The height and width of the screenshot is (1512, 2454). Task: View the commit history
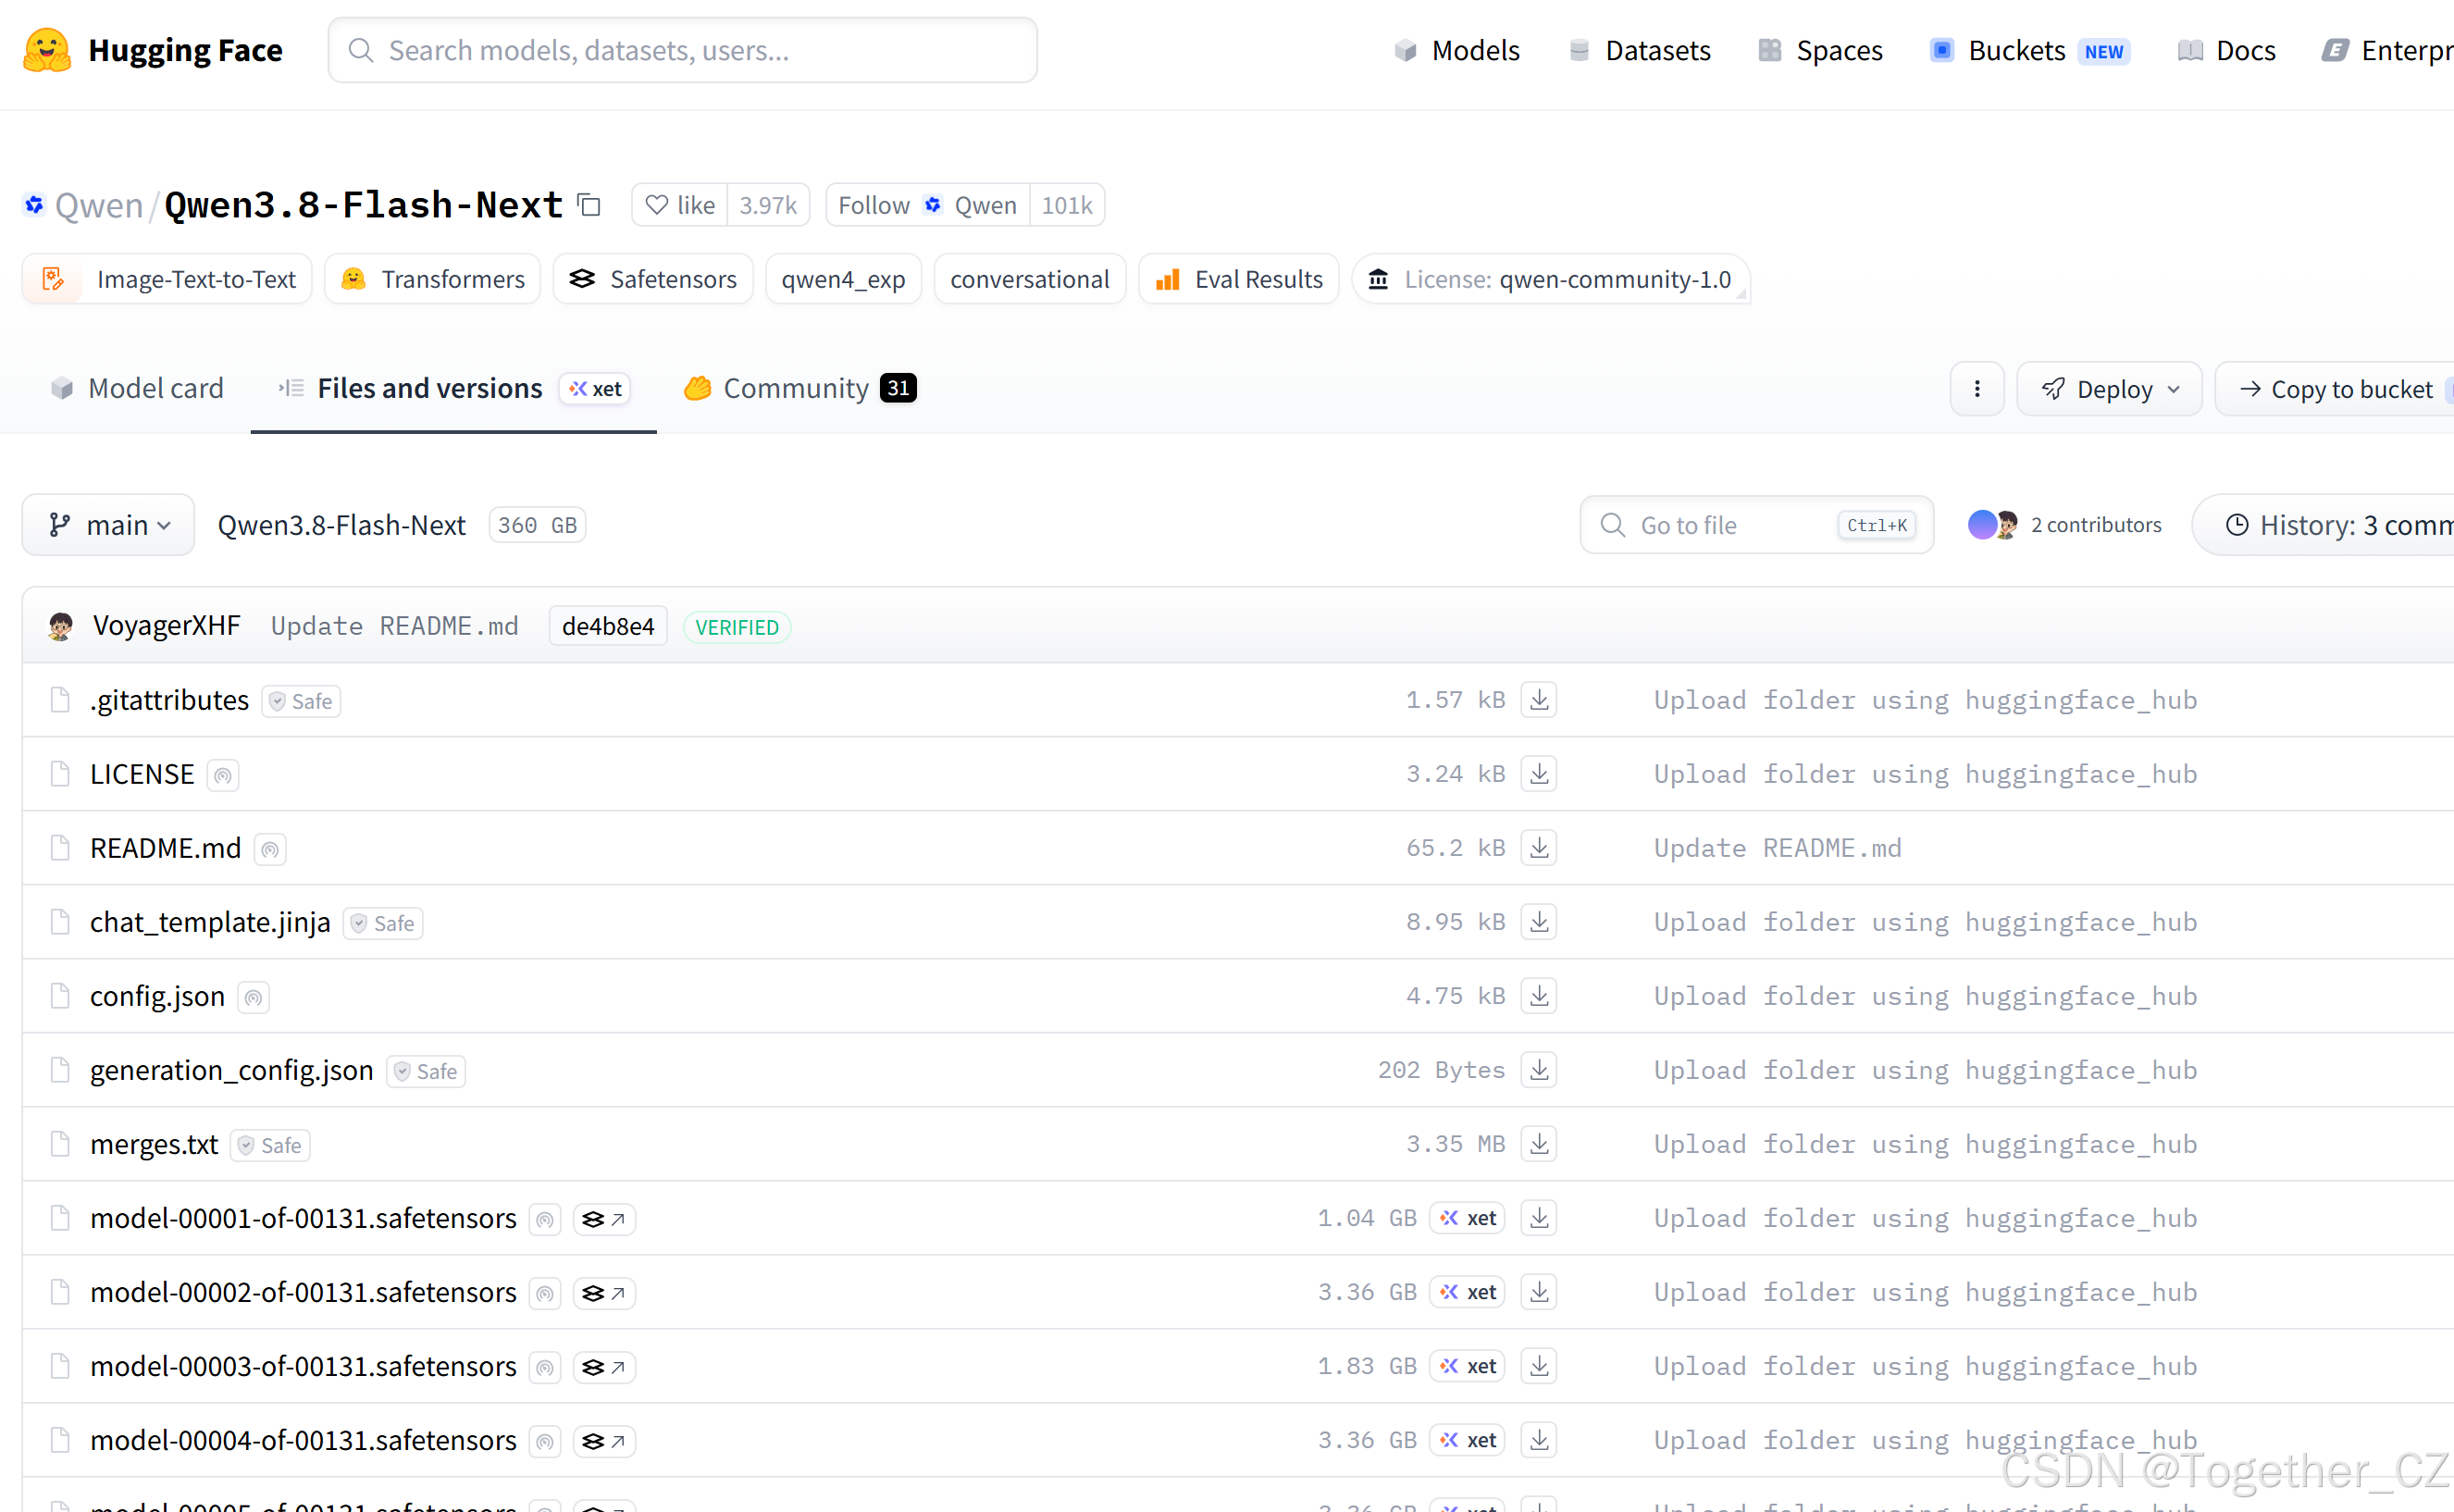tap(2323, 525)
